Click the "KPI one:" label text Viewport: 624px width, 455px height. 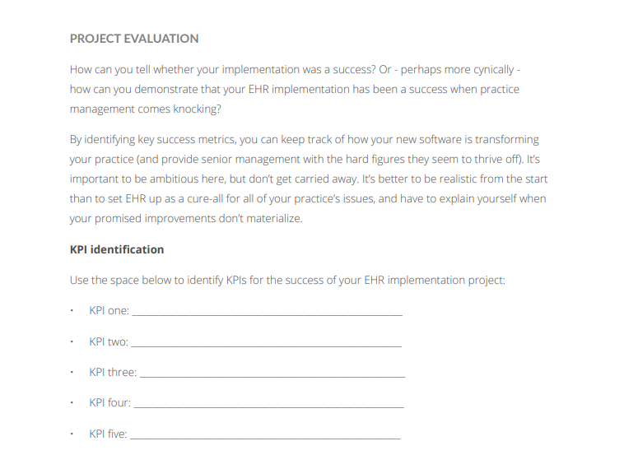point(109,311)
